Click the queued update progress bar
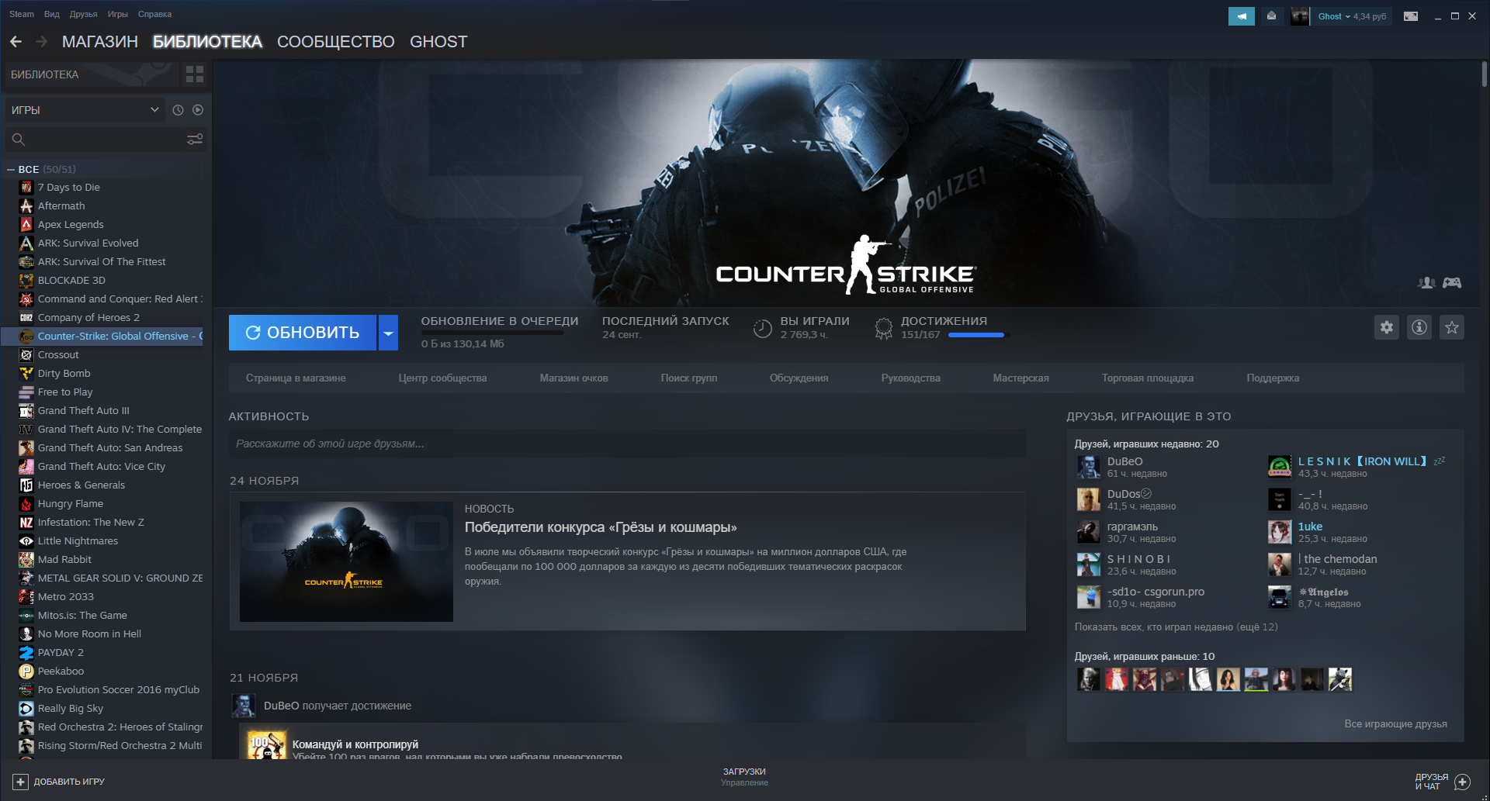The height and width of the screenshot is (801, 1490). pos(492,333)
